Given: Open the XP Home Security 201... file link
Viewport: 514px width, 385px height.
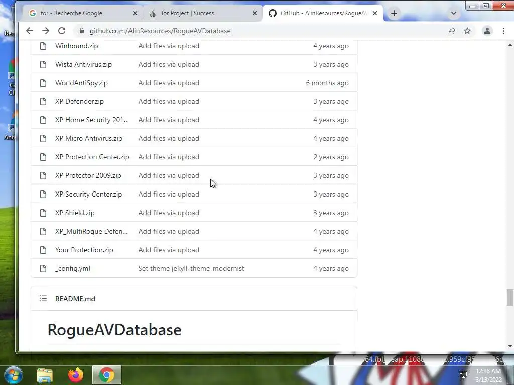Looking at the screenshot, I should 92,120.
